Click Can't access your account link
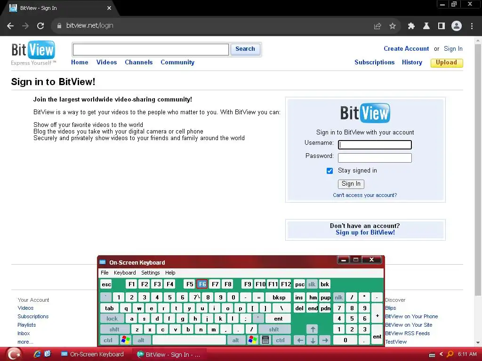This screenshot has width=482, height=361. (365, 195)
